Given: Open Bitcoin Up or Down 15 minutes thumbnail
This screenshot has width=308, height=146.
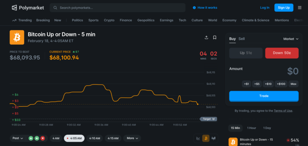Looking at the screenshot, I should click(x=233, y=142).
